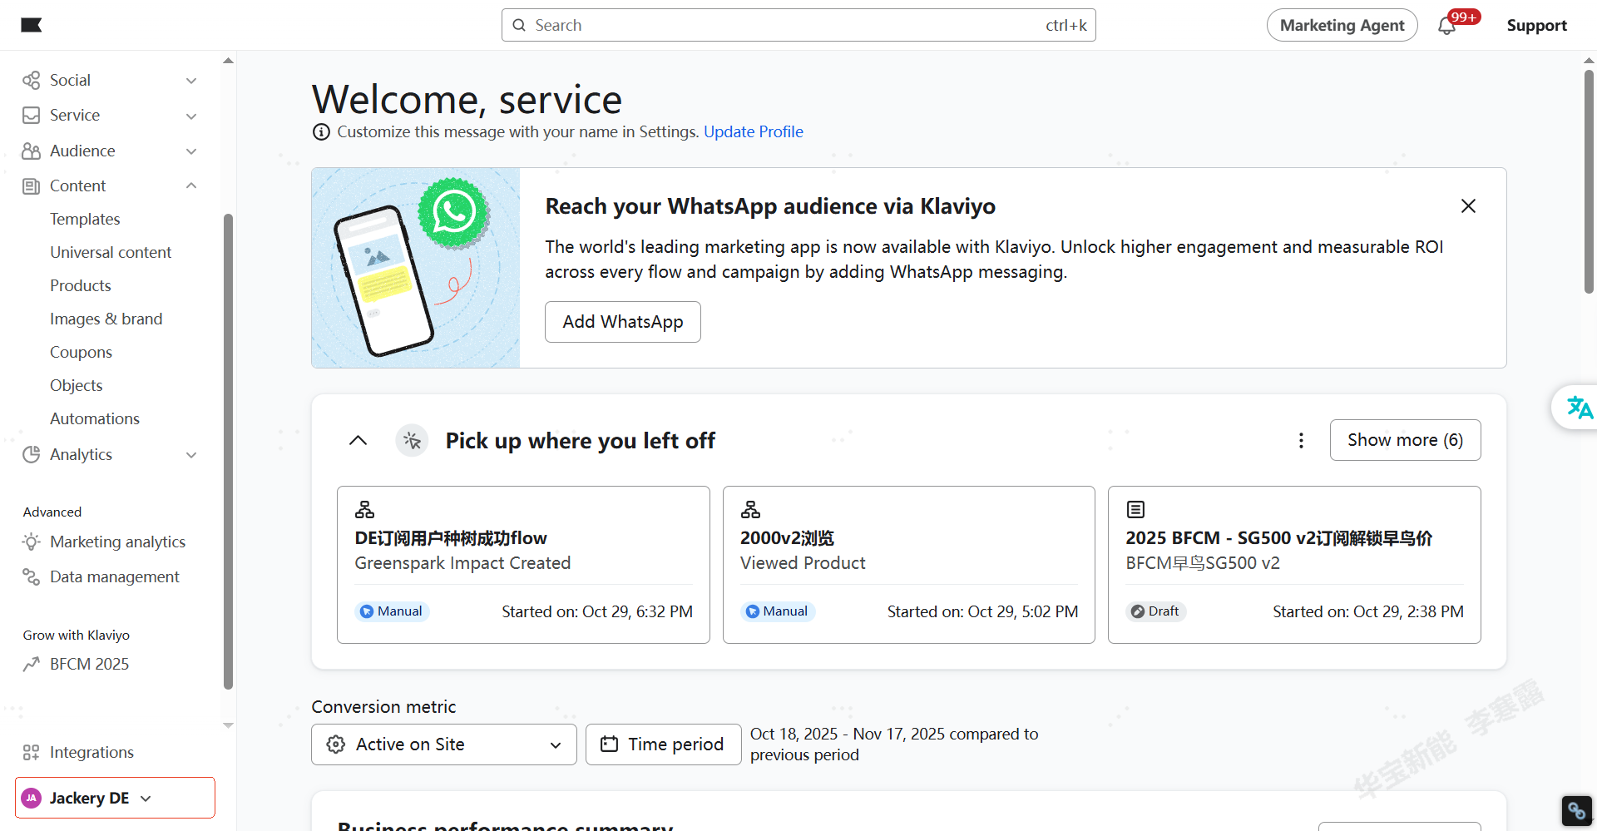Dismiss the WhatsApp banner
Screen dimensions: 1597x831
coord(1468,205)
